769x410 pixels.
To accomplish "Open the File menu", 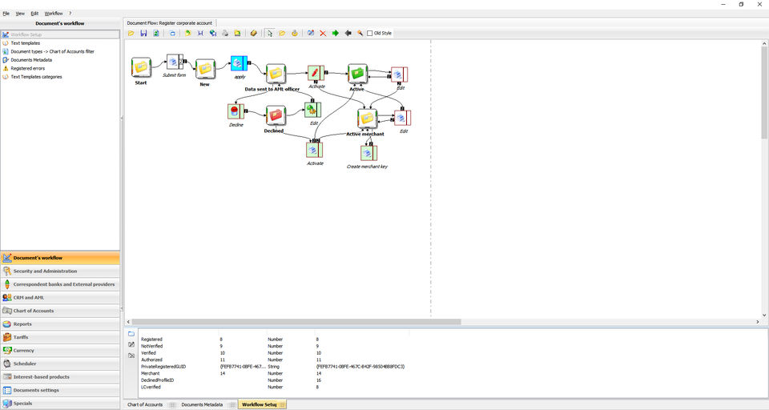I will pos(6,14).
